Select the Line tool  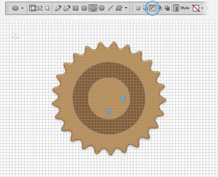click(110, 8)
